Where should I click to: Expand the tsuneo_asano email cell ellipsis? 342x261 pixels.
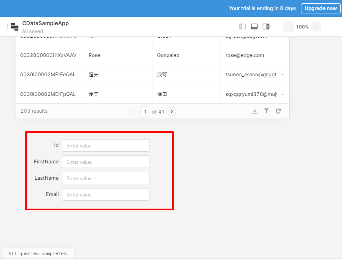(283, 75)
